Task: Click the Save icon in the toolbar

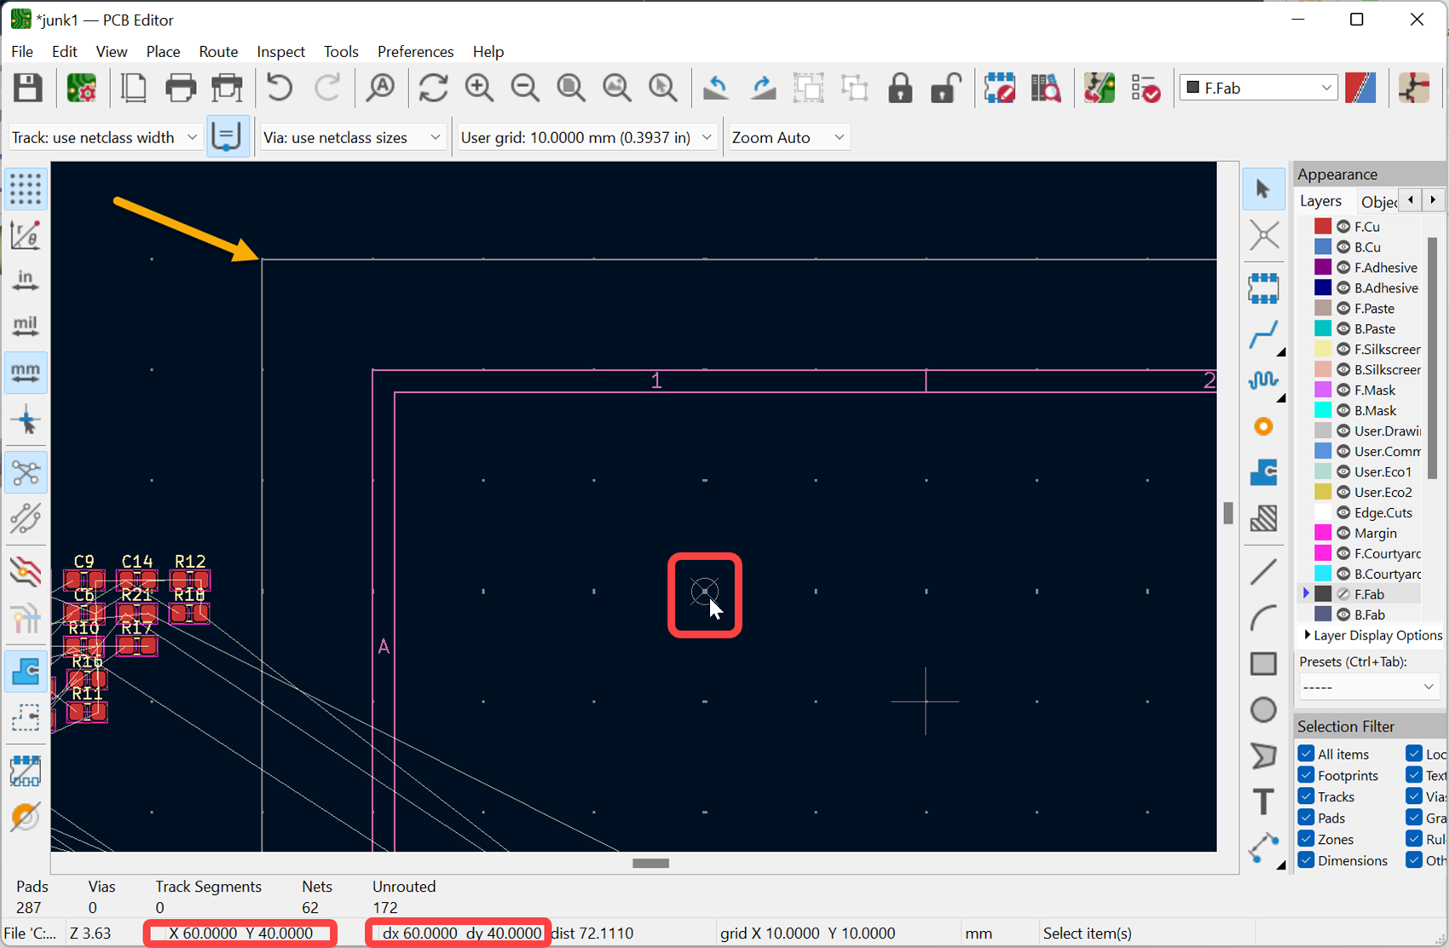Action: pyautogui.click(x=27, y=88)
